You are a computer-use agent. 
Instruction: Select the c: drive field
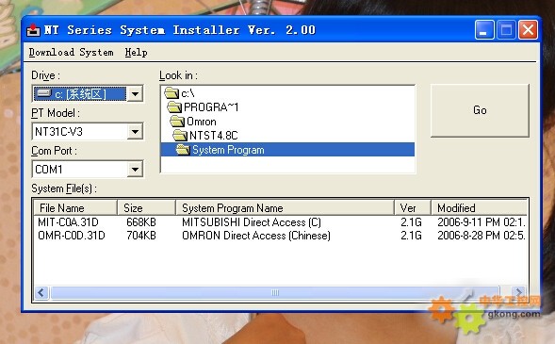[x=80, y=94]
